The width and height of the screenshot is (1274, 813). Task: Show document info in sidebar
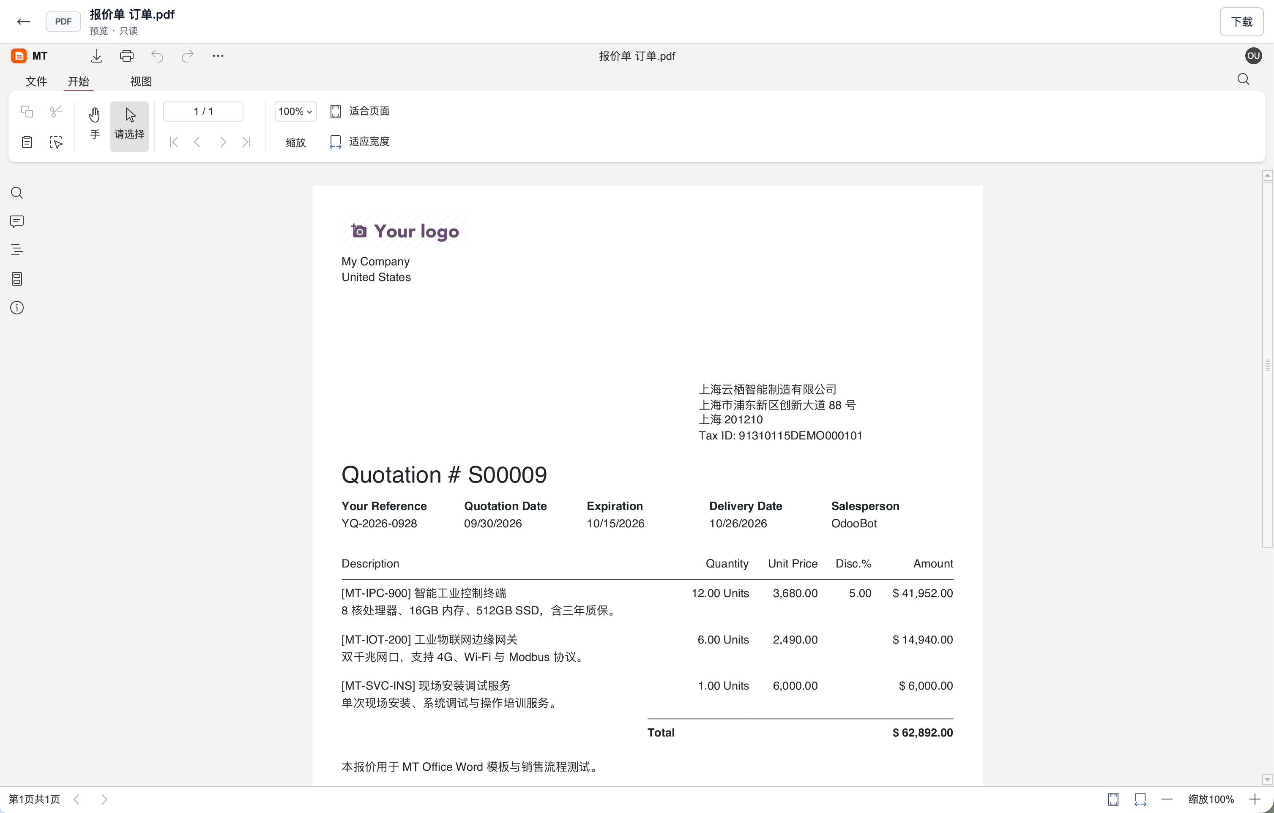[17, 307]
